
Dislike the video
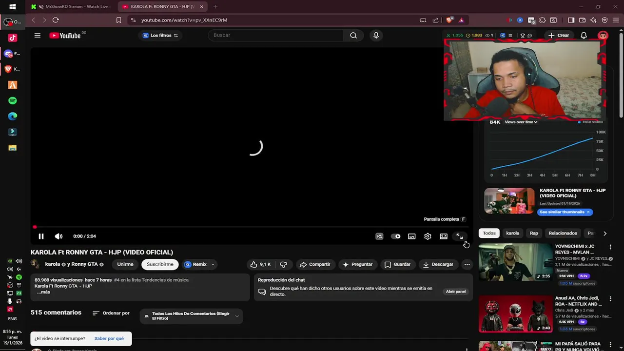point(283,264)
